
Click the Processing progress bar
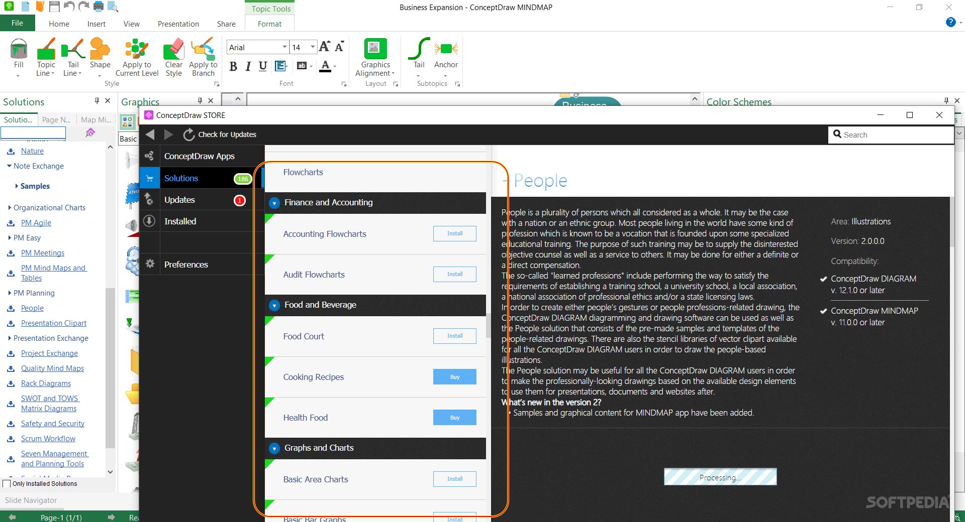(x=720, y=477)
